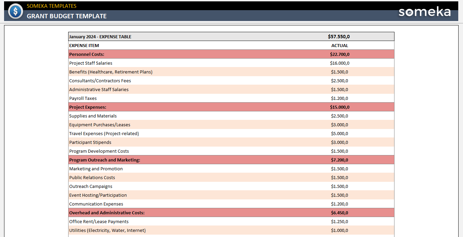Click the ACTUAL column header

340,45
